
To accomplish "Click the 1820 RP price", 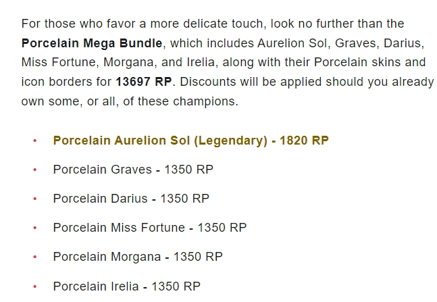I will (304, 141).
